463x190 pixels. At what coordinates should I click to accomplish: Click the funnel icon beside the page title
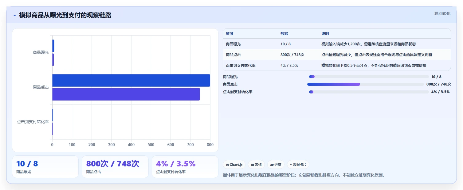(x=14, y=15)
